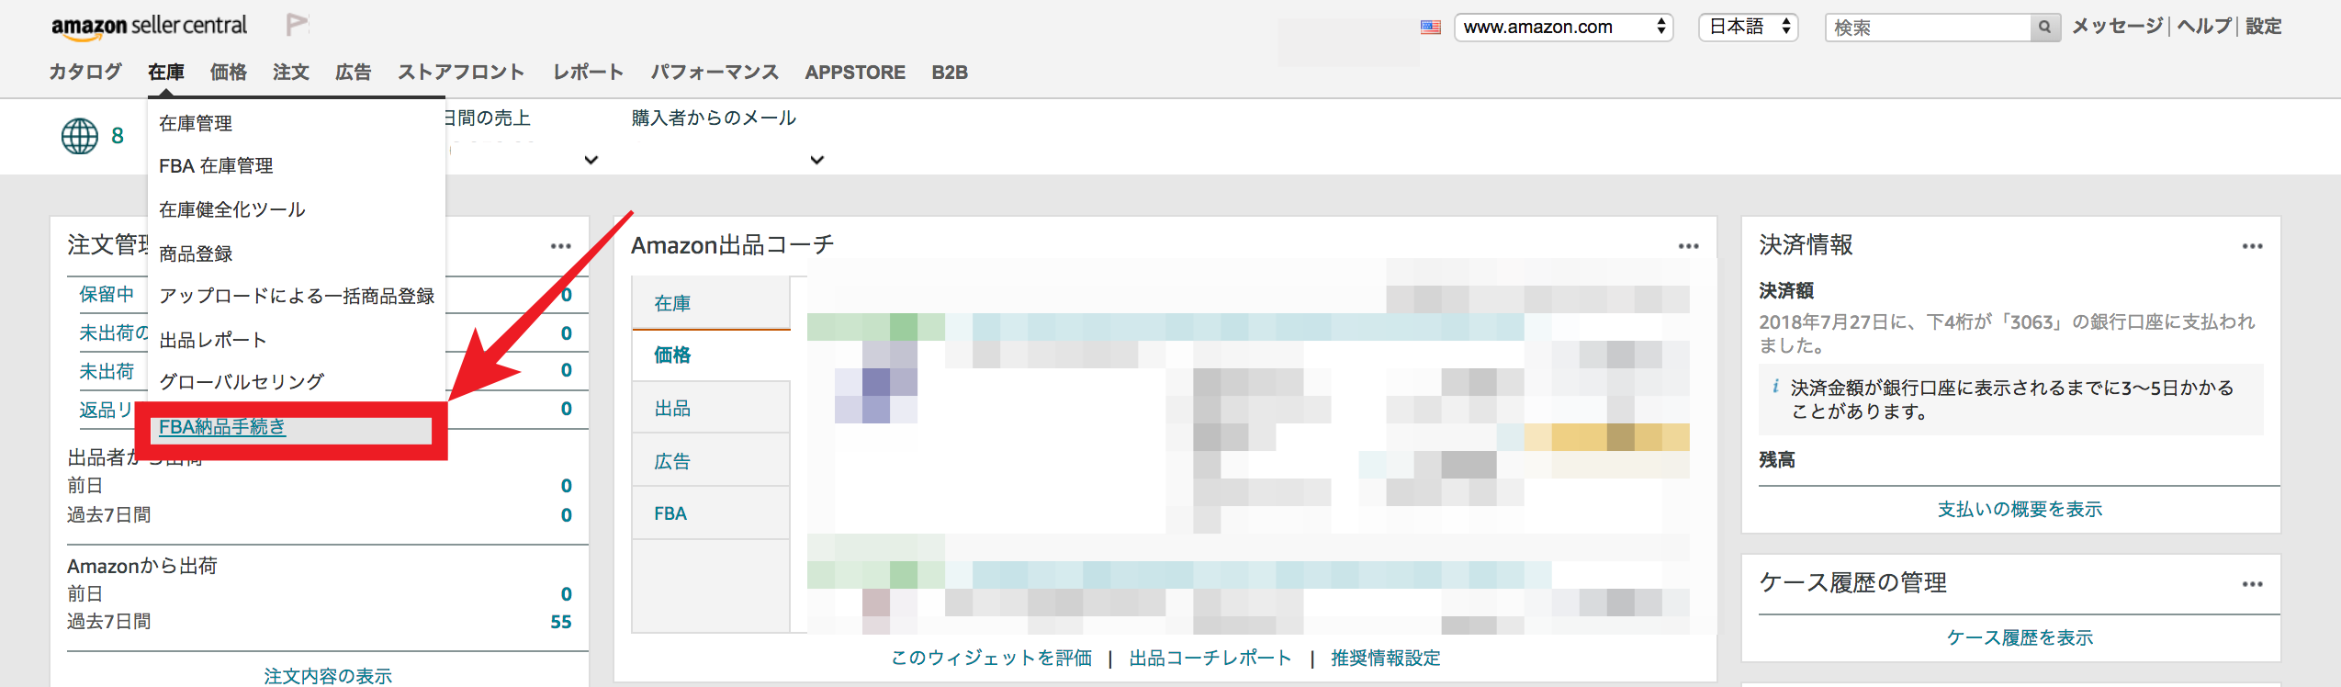Click the US flag marketplace icon
The width and height of the screenshot is (2341, 687).
coord(1431,28)
